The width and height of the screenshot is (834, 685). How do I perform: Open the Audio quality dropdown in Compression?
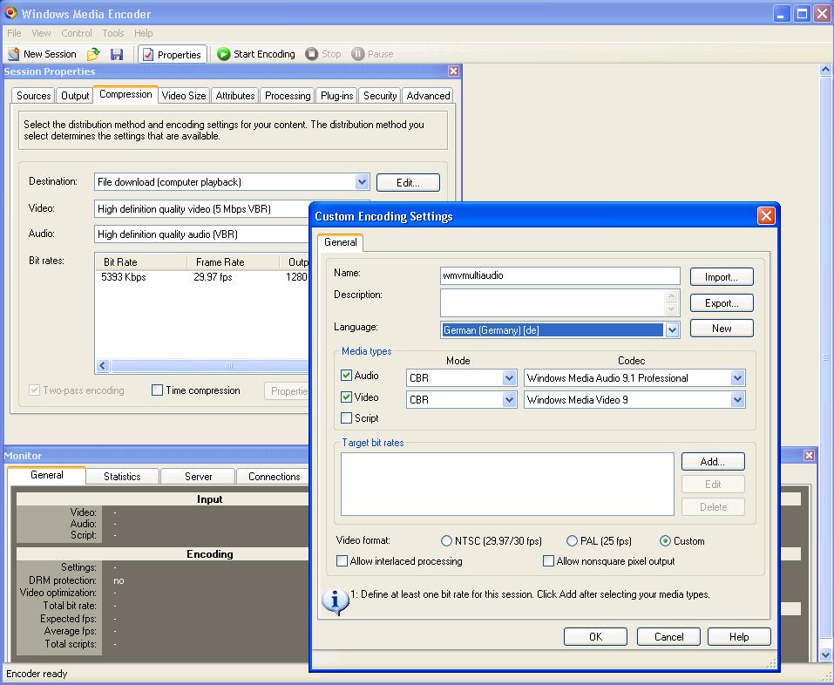coord(201,234)
